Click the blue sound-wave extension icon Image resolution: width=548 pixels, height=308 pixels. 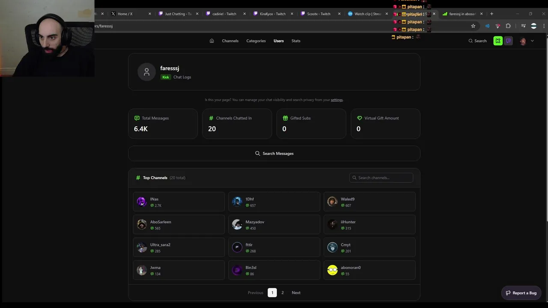pos(487,26)
